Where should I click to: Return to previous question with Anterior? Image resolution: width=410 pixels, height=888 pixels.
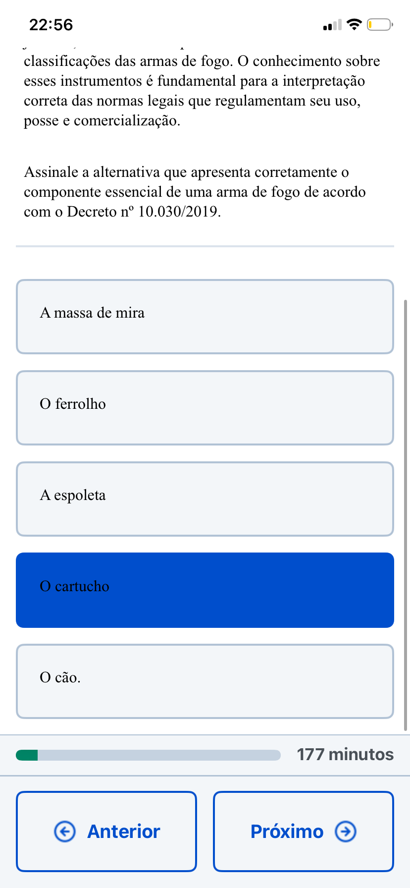pos(106,832)
